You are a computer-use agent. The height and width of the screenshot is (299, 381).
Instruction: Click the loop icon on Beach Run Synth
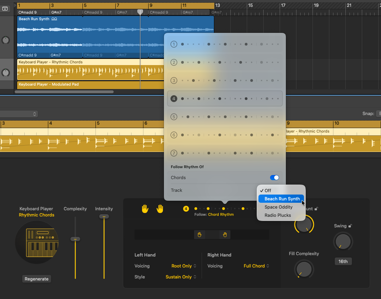click(x=54, y=19)
